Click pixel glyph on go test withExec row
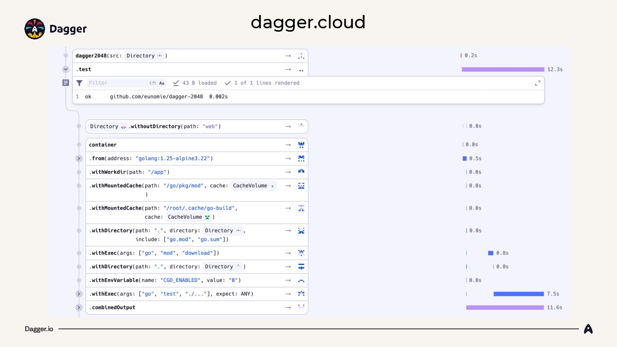This screenshot has height=347, width=617. (301, 293)
